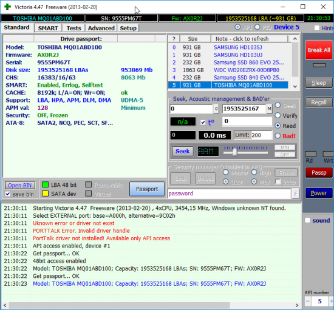Screen dimensions: 334x310
Task: Click the Sleep button
Action: 319,83
